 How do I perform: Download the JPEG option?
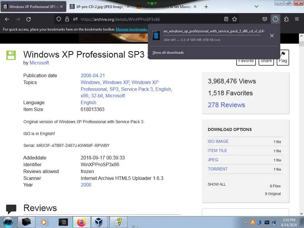coord(213,160)
